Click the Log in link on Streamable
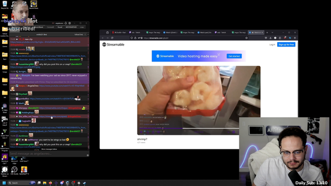 pyautogui.click(x=272, y=44)
